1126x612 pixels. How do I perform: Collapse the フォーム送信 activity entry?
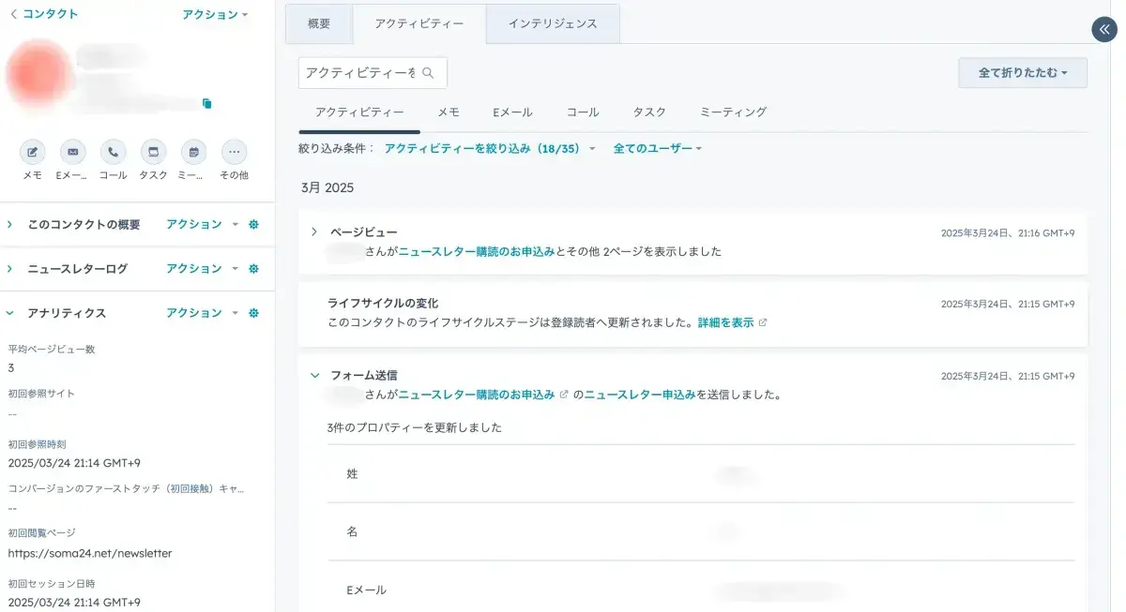click(314, 375)
